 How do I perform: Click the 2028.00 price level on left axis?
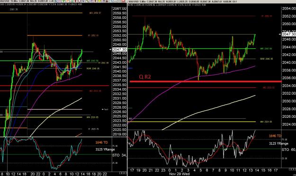(119, 107)
